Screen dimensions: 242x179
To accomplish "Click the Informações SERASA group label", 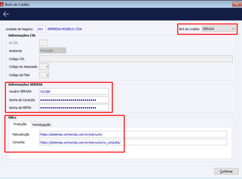I will pos(25,84).
